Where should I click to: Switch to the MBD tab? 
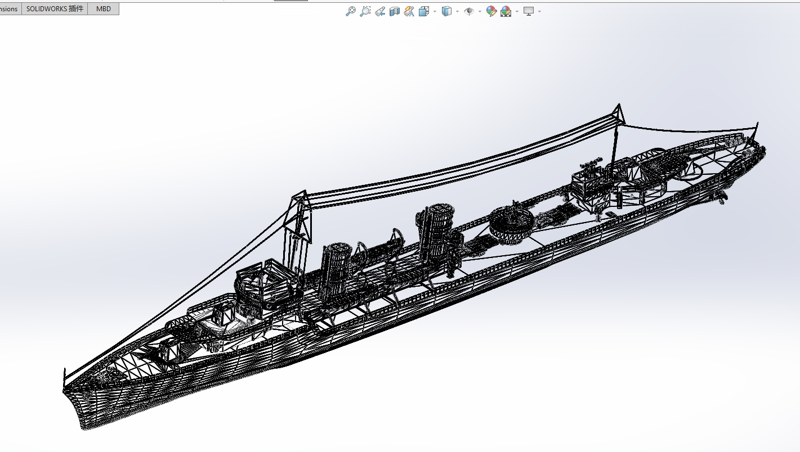(104, 9)
